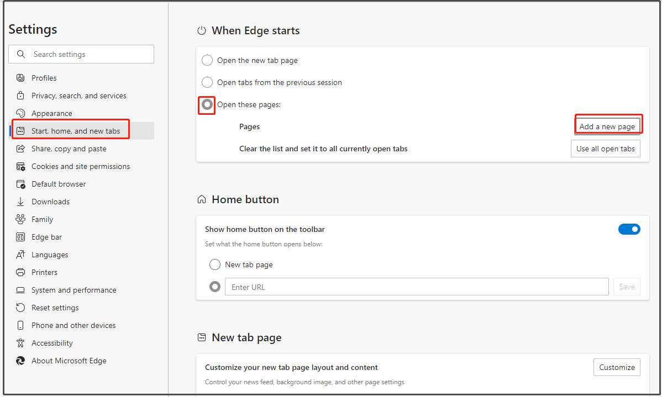Click Add a new page
Image resolution: width=662 pixels, height=397 pixels.
click(608, 125)
